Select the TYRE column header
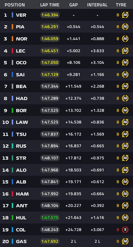The height and width of the screenshot is (247, 133). [x=121, y=5]
